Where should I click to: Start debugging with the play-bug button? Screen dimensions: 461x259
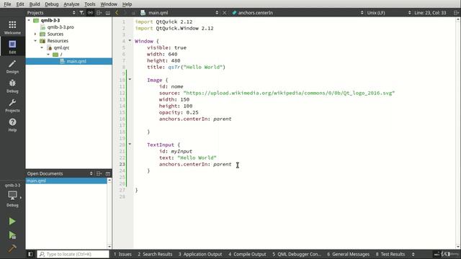coord(12,235)
